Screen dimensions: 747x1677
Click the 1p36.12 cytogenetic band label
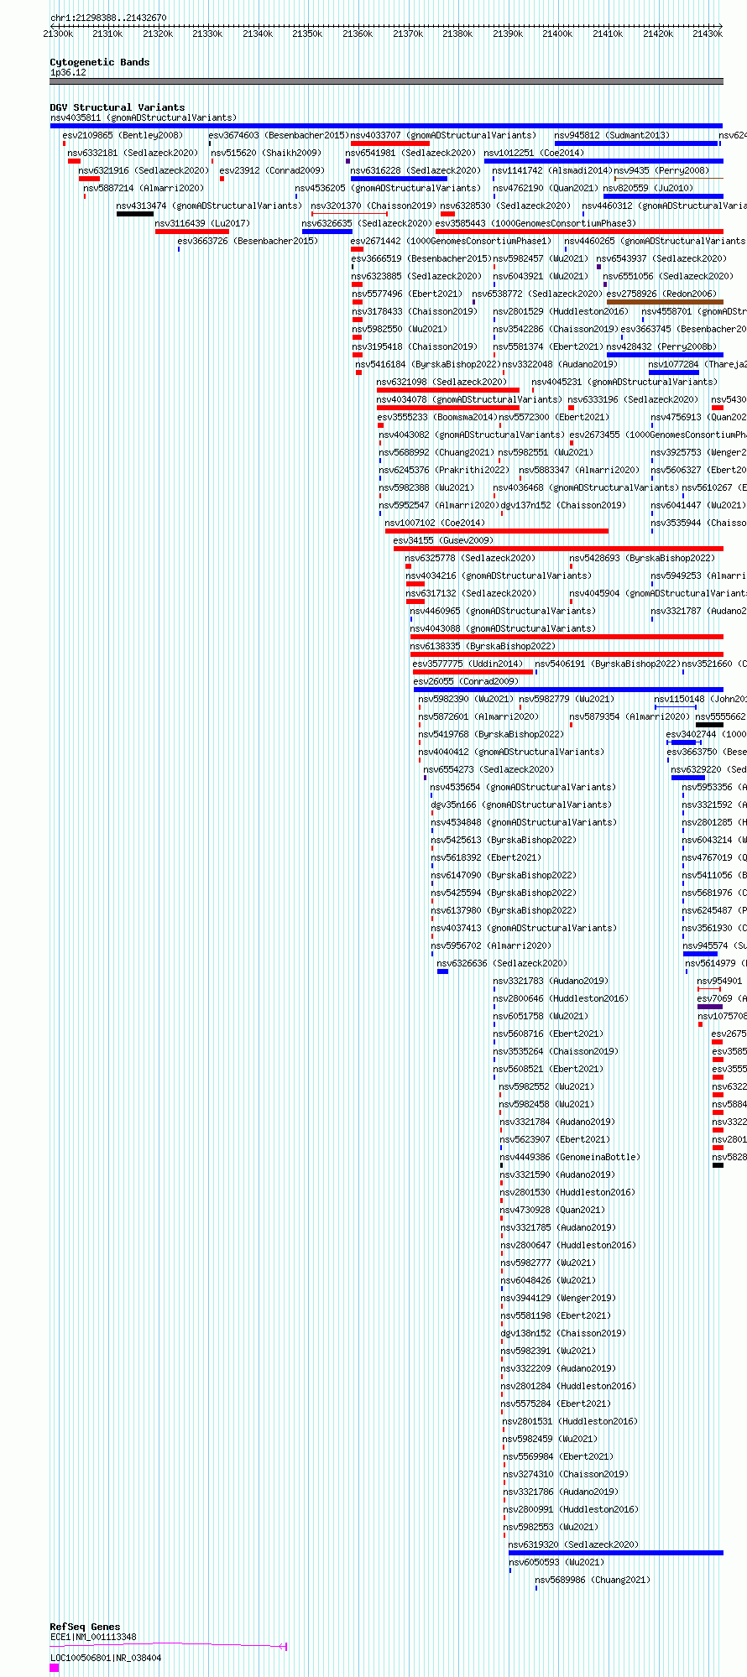[68, 73]
